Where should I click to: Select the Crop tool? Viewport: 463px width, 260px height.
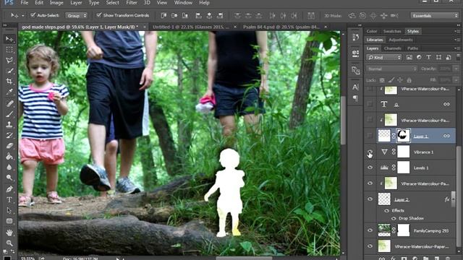(x=9, y=82)
